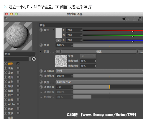143x119 pixels.
Task: Click the noise texture preview thumbnail
Action: pyautogui.click(x=61, y=61)
